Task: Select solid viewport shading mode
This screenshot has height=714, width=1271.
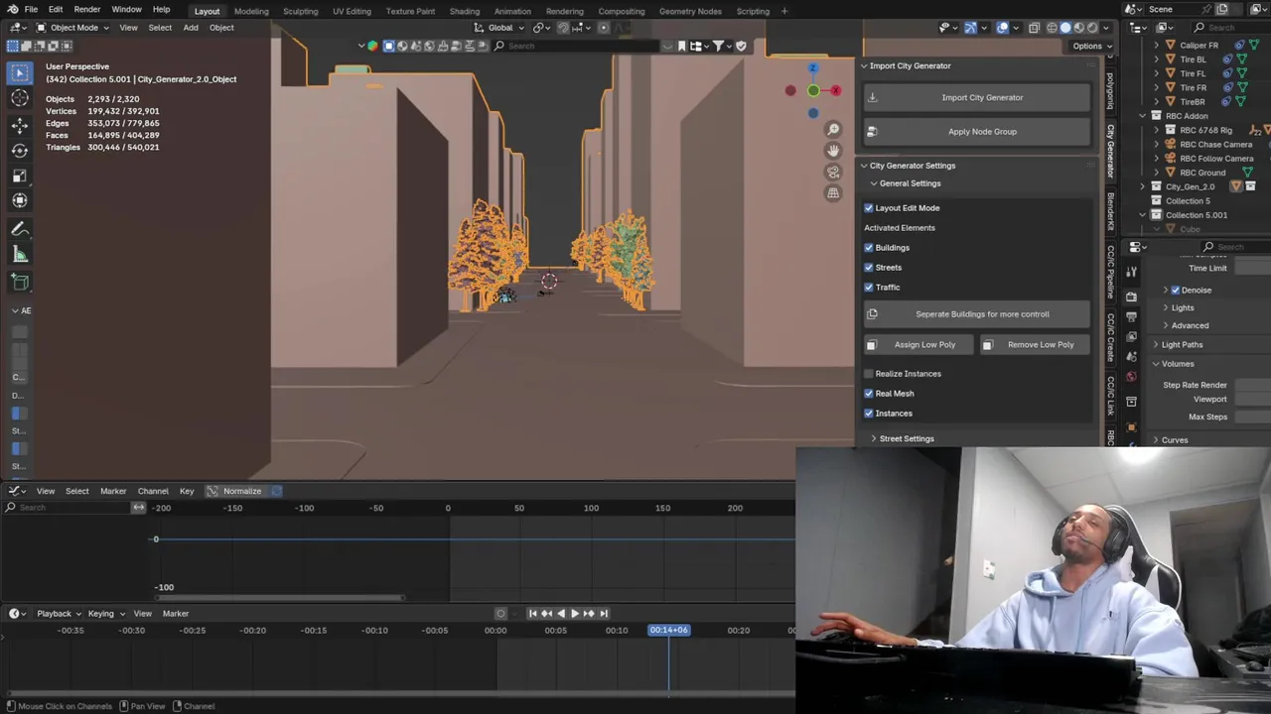Action: (1065, 28)
